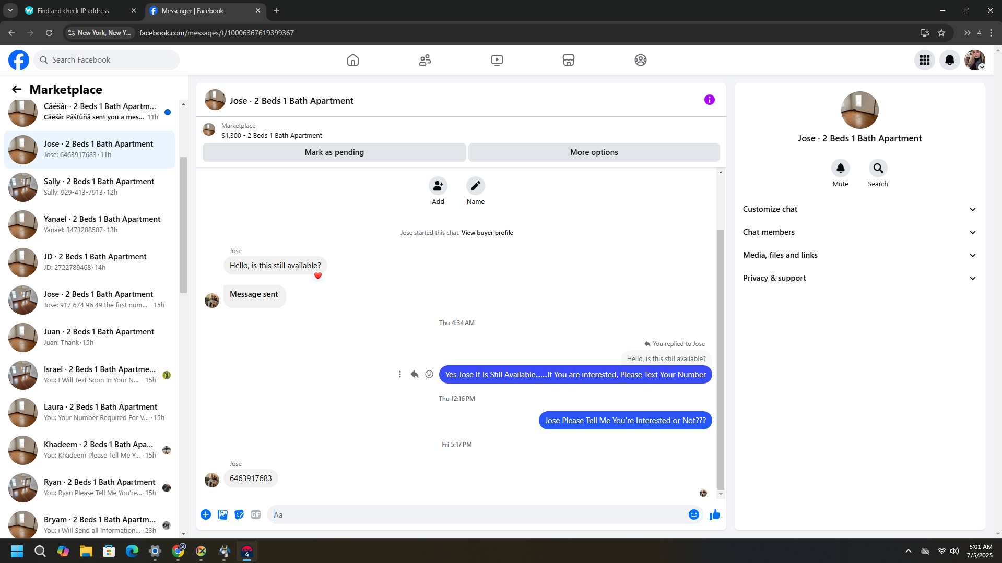Expand Chat members section

coord(859,232)
